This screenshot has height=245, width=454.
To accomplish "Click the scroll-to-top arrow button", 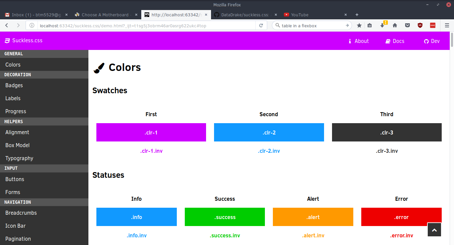I will (434, 230).
